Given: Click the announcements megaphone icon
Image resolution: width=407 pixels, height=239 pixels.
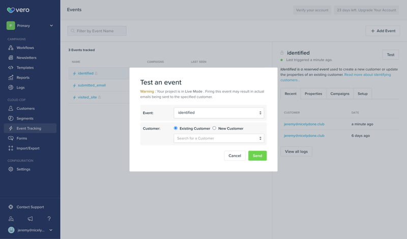Looking at the screenshot, I should coord(30,219).
